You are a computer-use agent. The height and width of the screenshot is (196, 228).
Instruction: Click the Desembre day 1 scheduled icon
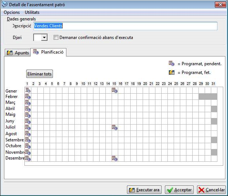point(28,158)
